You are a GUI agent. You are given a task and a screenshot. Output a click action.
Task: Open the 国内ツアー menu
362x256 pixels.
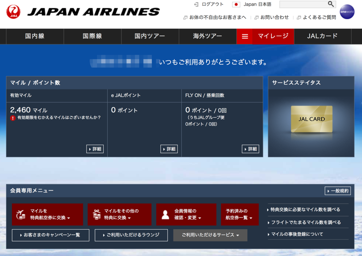(x=150, y=36)
